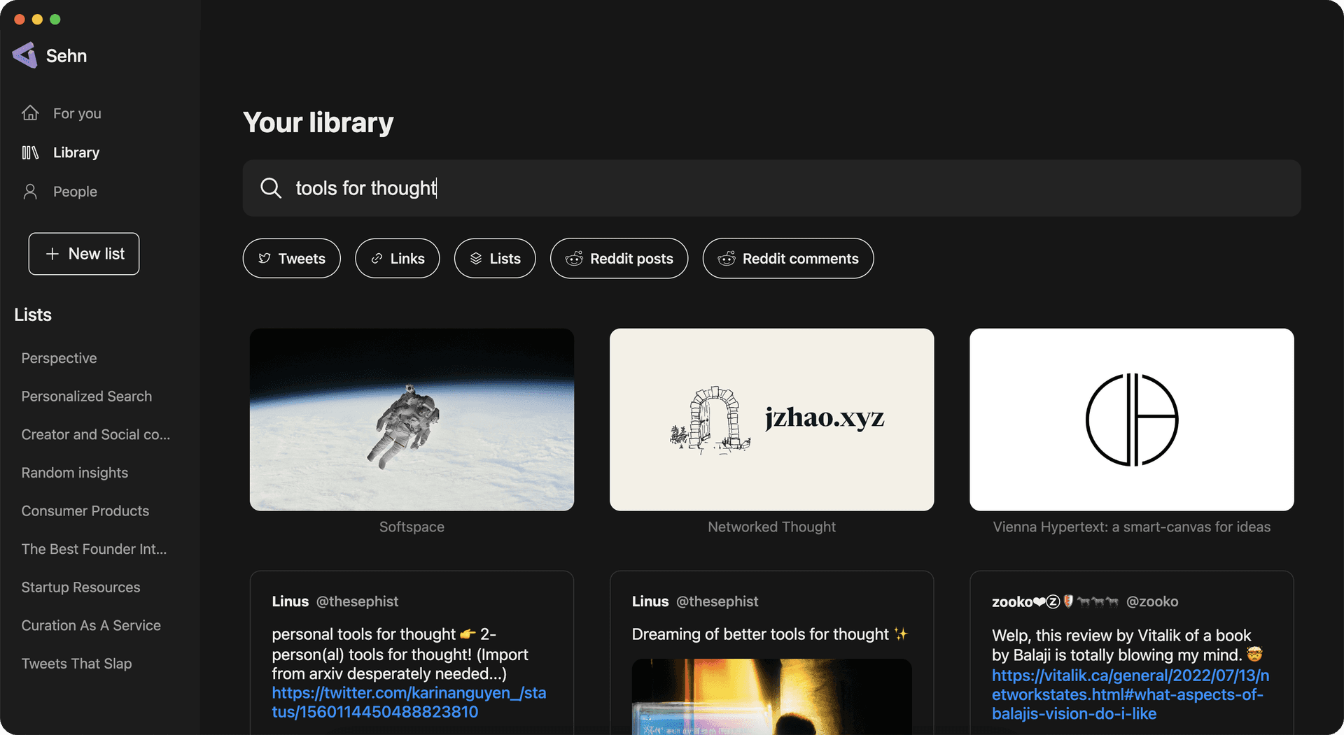Open the karinanguyen_ Twitter status link

[x=409, y=702]
